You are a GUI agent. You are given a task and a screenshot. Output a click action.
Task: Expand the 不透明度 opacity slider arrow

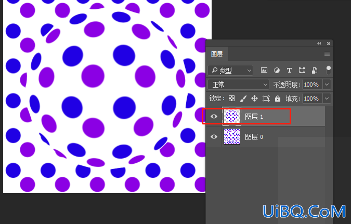[327, 85]
